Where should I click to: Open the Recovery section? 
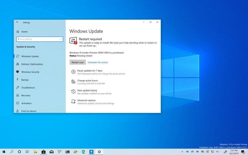point(26,96)
